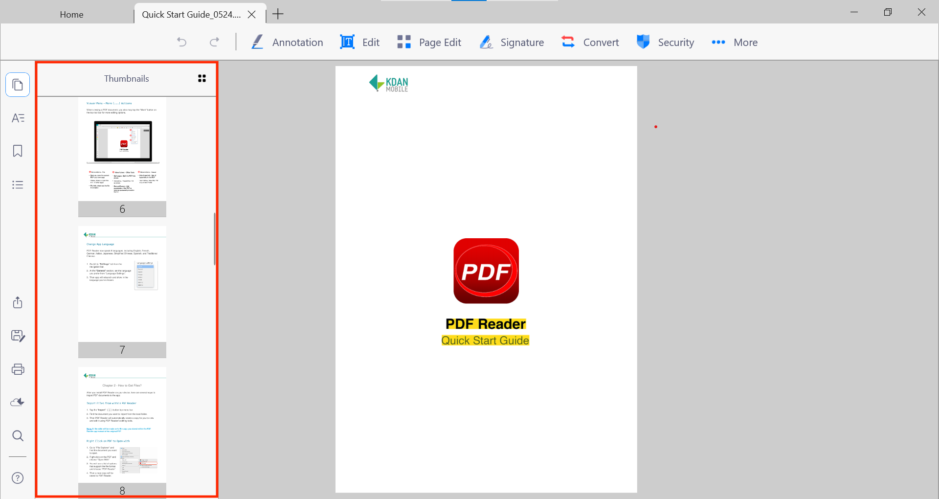Select page 8 thumbnail
This screenshot has height=499, width=939.
(x=122, y=432)
